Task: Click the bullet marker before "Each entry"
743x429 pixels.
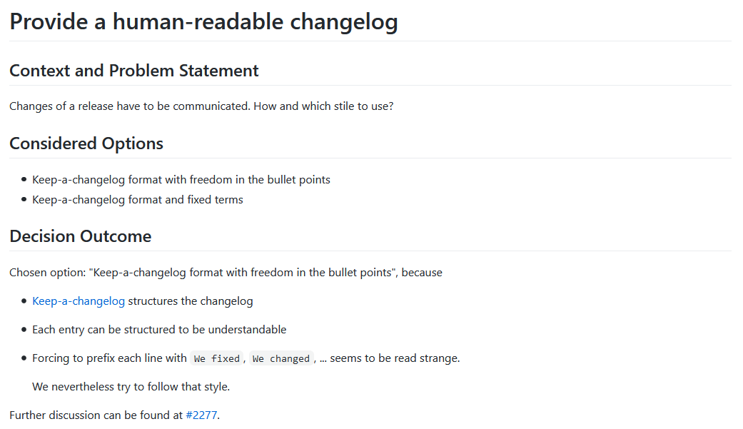Action: click(24, 330)
